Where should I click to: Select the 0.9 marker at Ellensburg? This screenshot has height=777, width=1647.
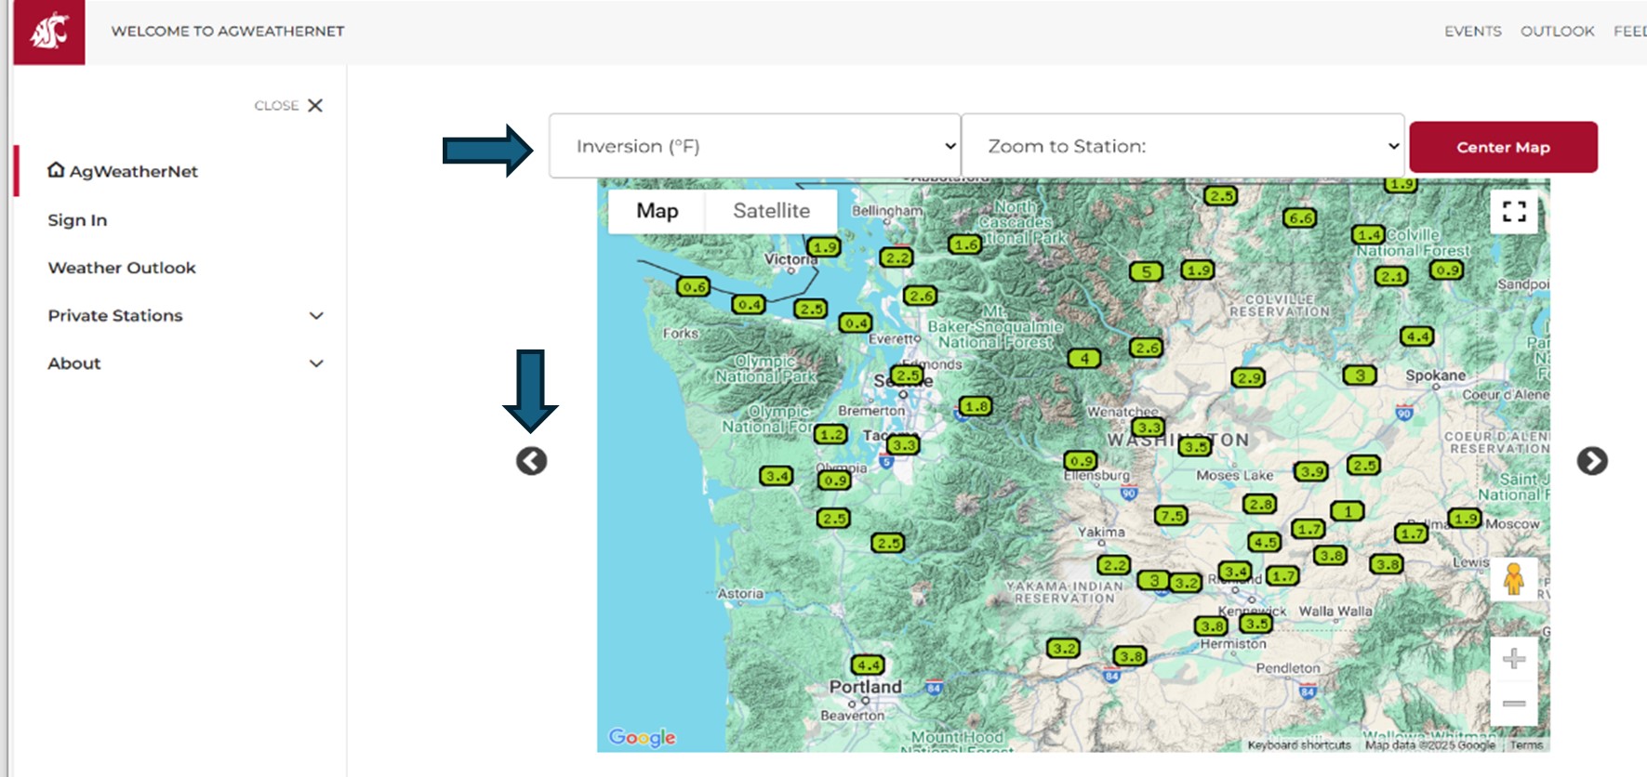(1081, 461)
